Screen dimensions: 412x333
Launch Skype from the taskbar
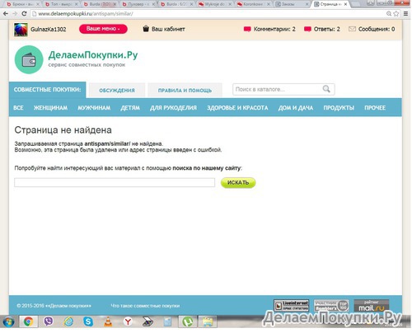(x=88, y=321)
